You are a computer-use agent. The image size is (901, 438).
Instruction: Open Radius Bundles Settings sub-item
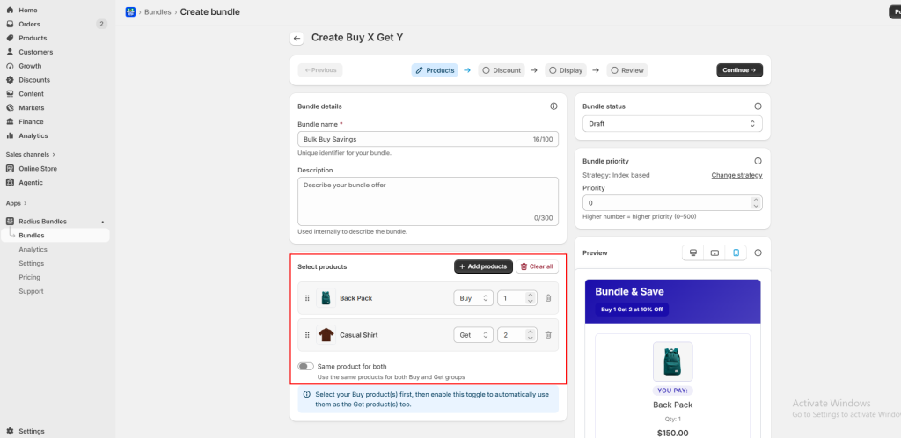pyautogui.click(x=31, y=264)
